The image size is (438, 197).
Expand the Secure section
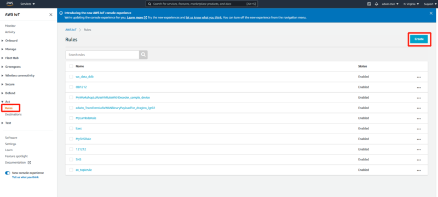pos(8,84)
